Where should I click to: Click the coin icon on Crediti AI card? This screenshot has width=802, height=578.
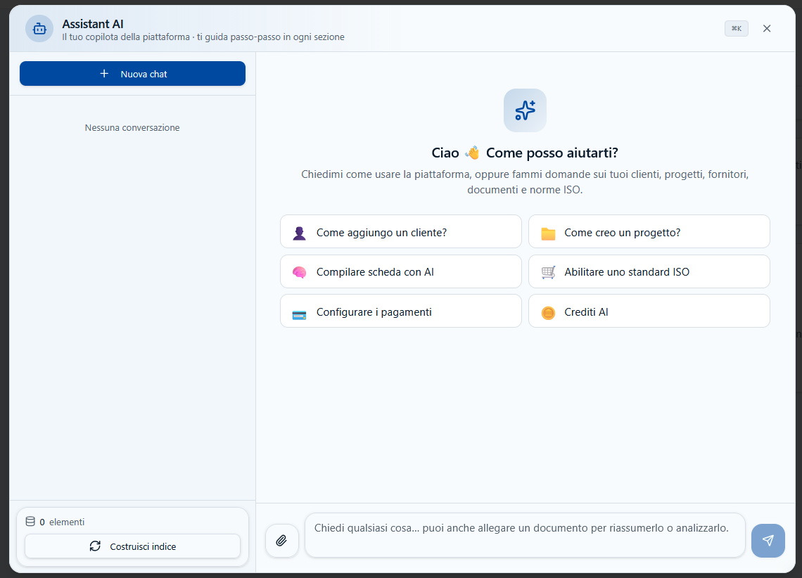tap(548, 313)
